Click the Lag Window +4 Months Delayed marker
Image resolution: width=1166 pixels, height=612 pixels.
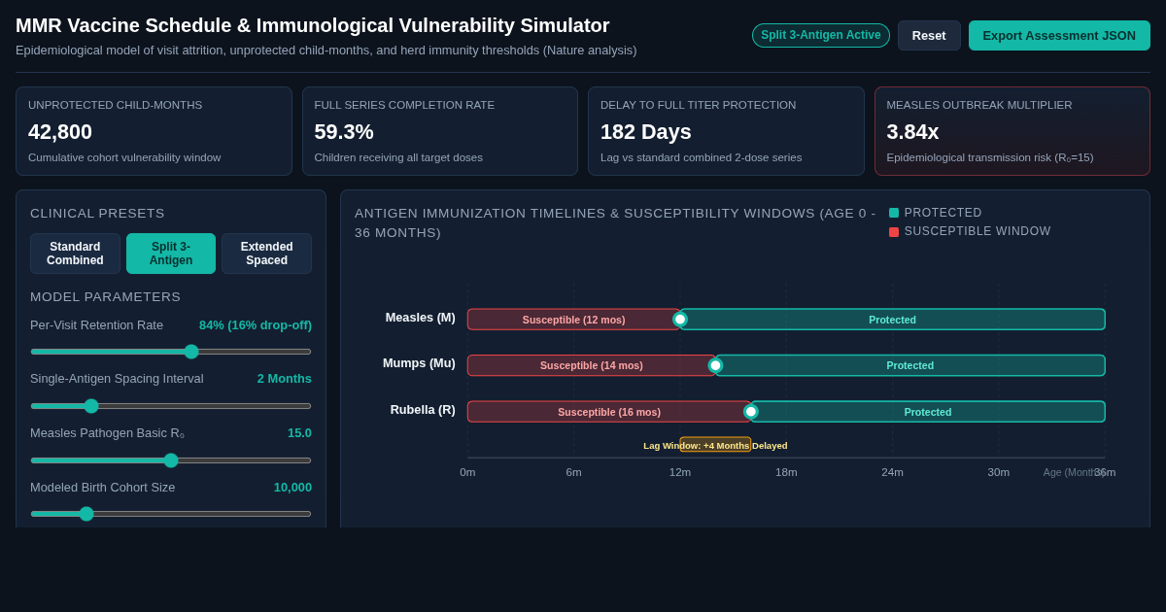pyautogui.click(x=715, y=445)
